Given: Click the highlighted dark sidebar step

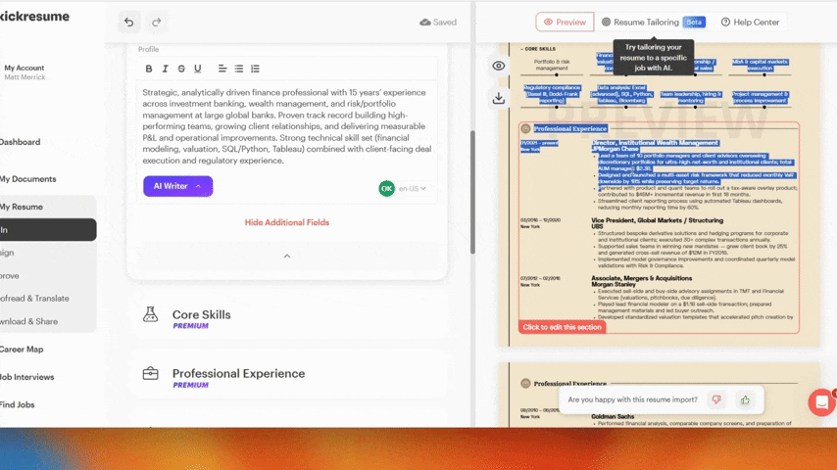Looking at the screenshot, I should tap(48, 229).
